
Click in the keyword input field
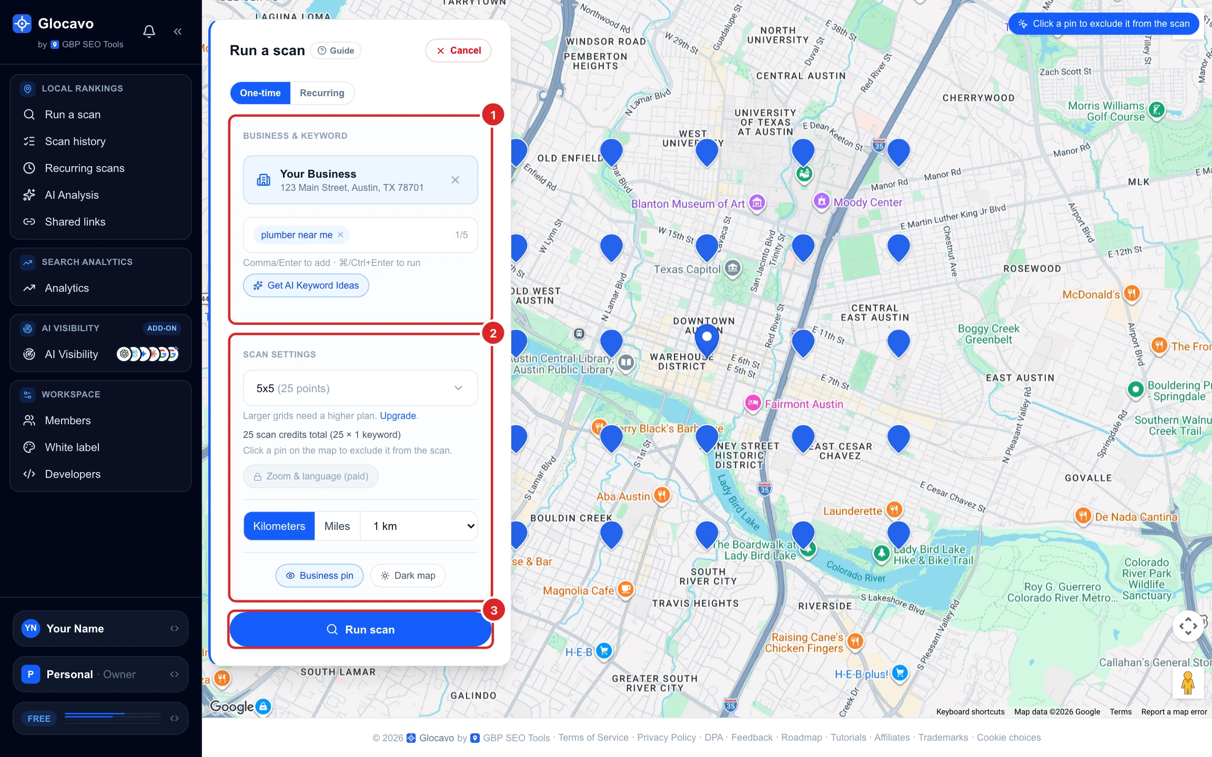pyautogui.click(x=360, y=235)
